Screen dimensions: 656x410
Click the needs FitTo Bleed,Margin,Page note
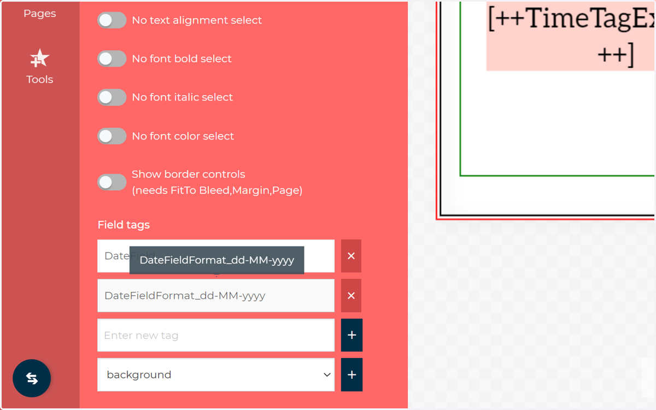click(217, 190)
